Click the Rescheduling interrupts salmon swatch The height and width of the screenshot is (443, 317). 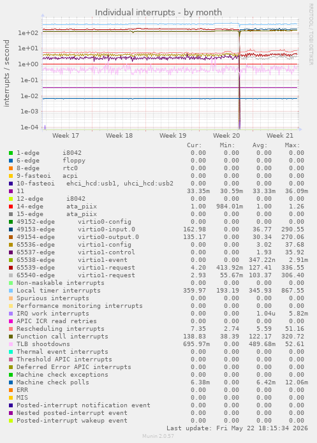tap(11, 329)
